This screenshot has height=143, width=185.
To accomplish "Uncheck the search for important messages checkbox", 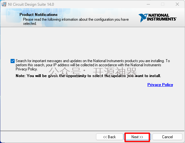I will [12, 61].
